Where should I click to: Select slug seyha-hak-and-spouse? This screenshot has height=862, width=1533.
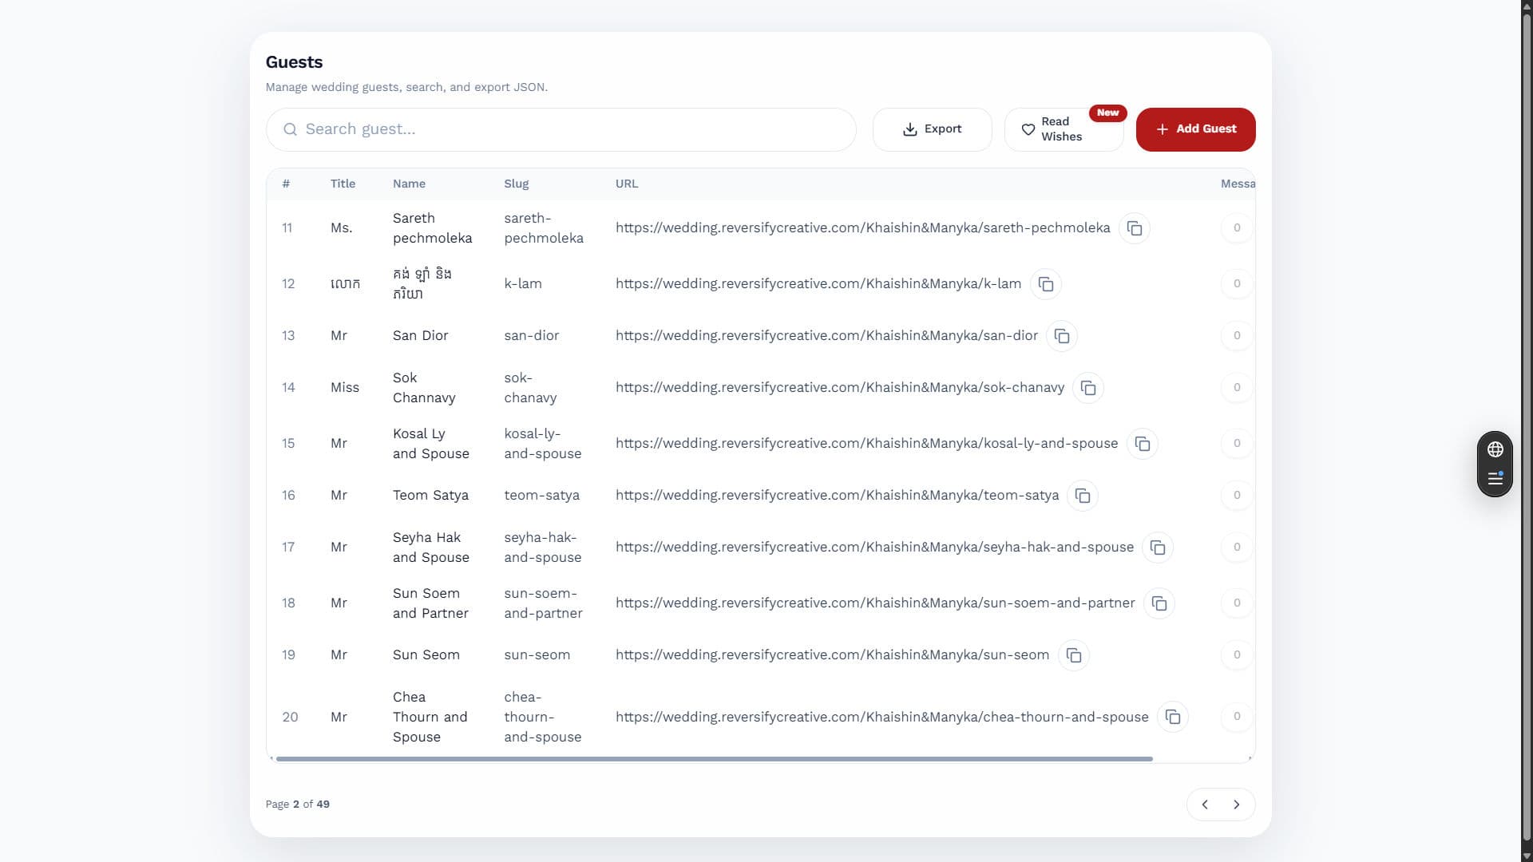pyautogui.click(x=542, y=548)
